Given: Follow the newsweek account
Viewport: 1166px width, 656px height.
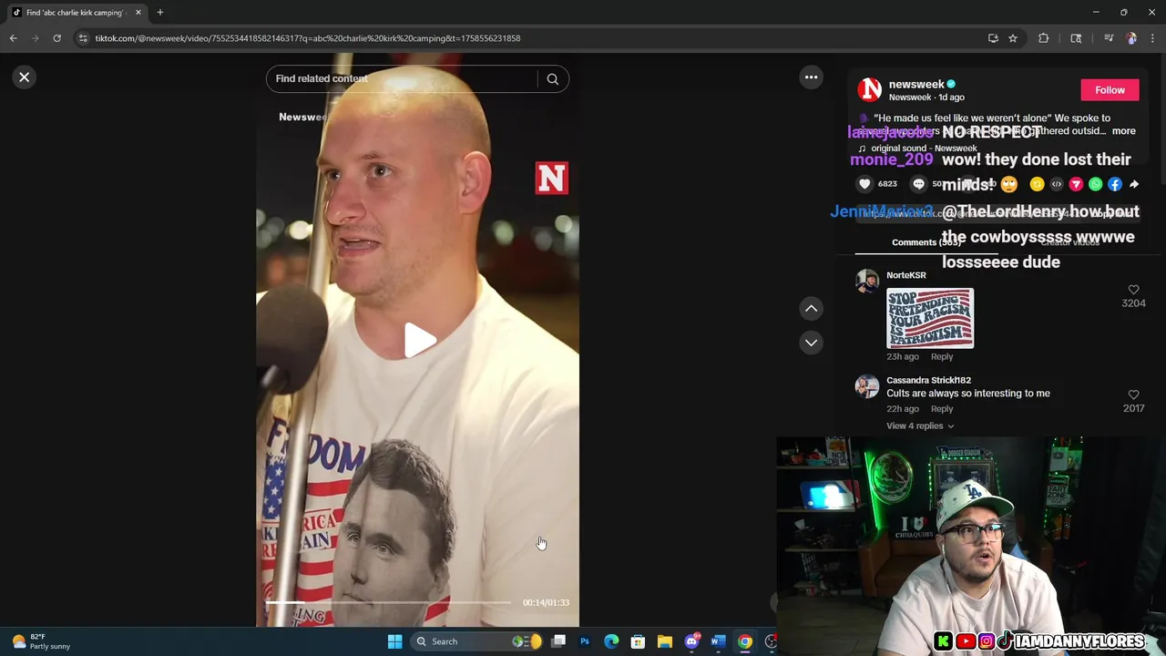Looking at the screenshot, I should [x=1110, y=90].
